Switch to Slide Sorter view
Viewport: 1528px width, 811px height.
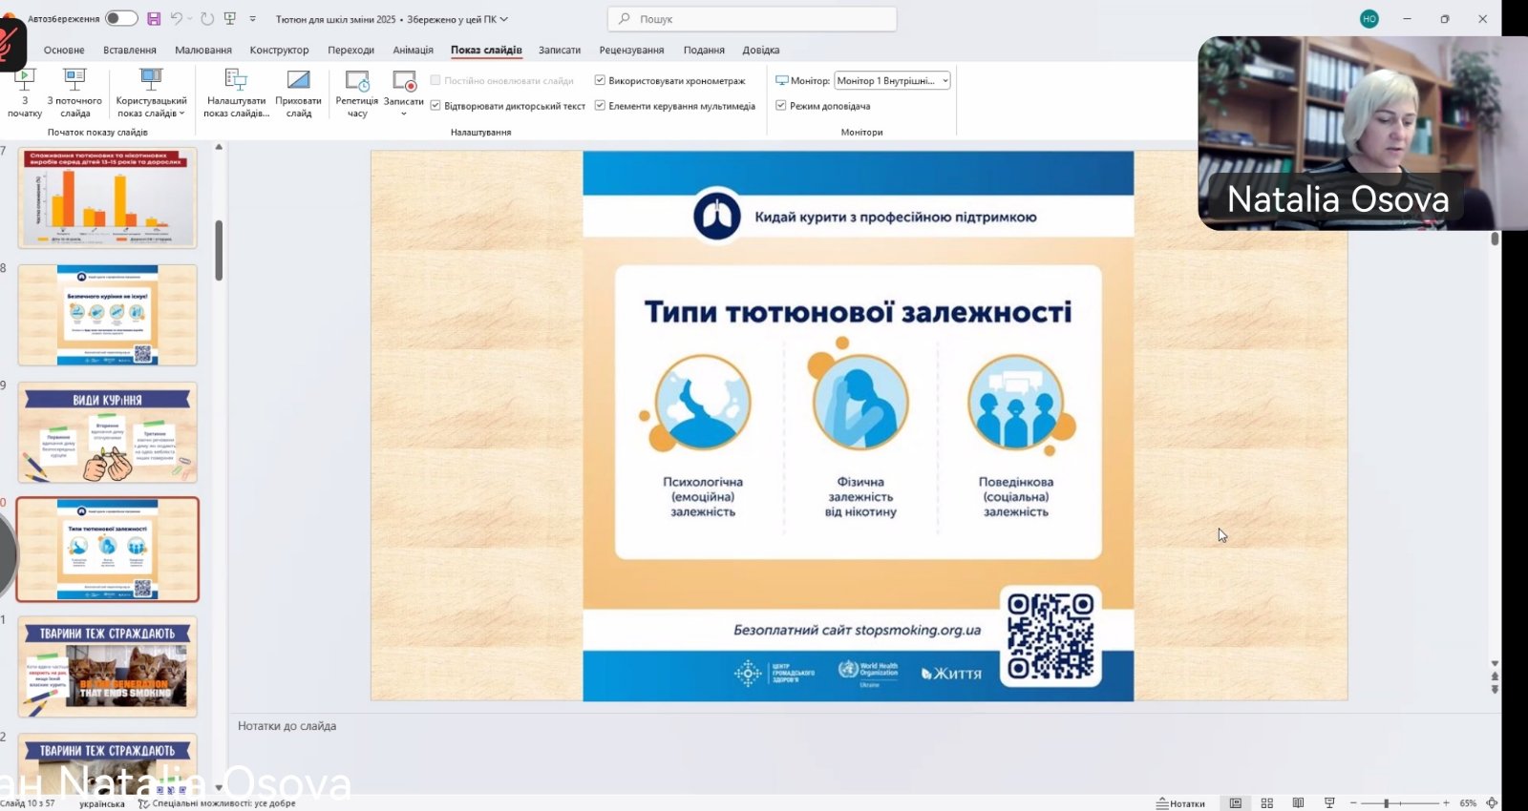point(1267,803)
